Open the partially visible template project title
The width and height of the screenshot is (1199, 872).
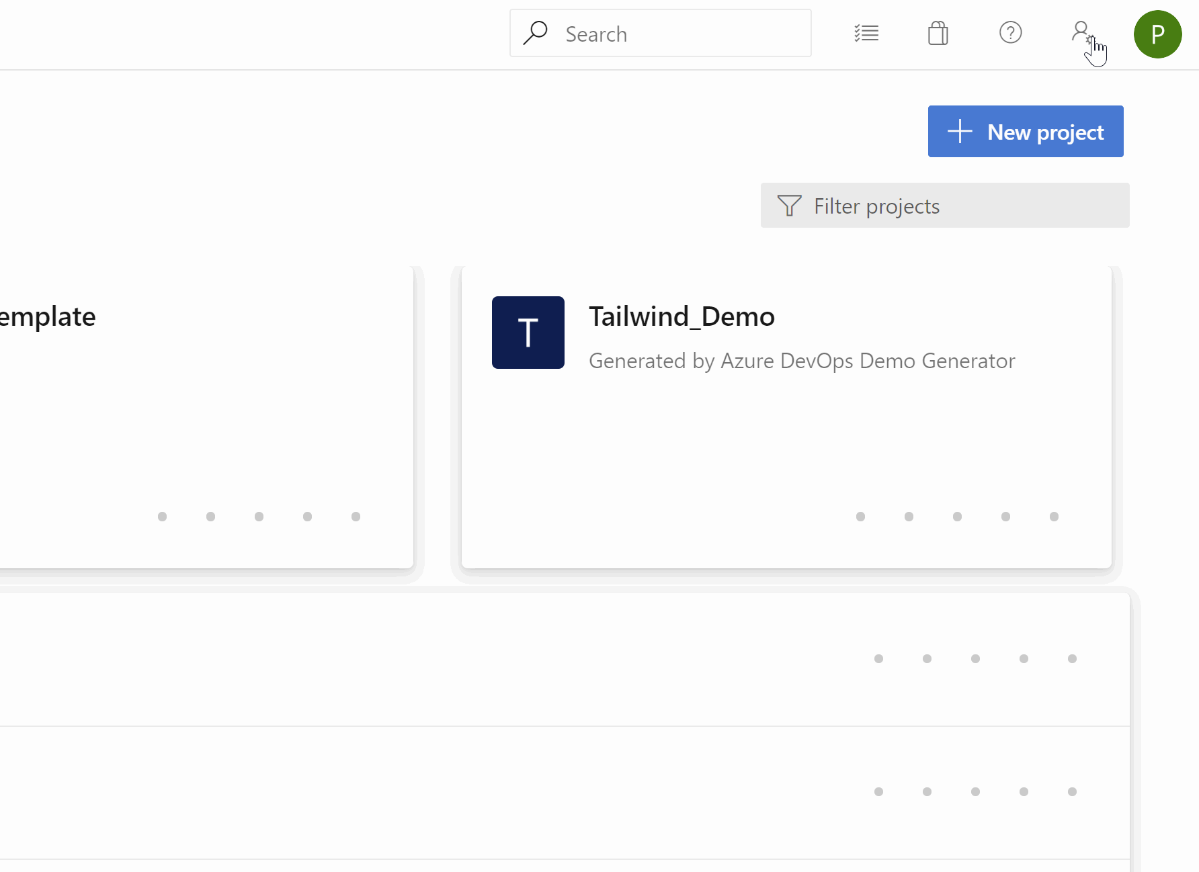(47, 316)
